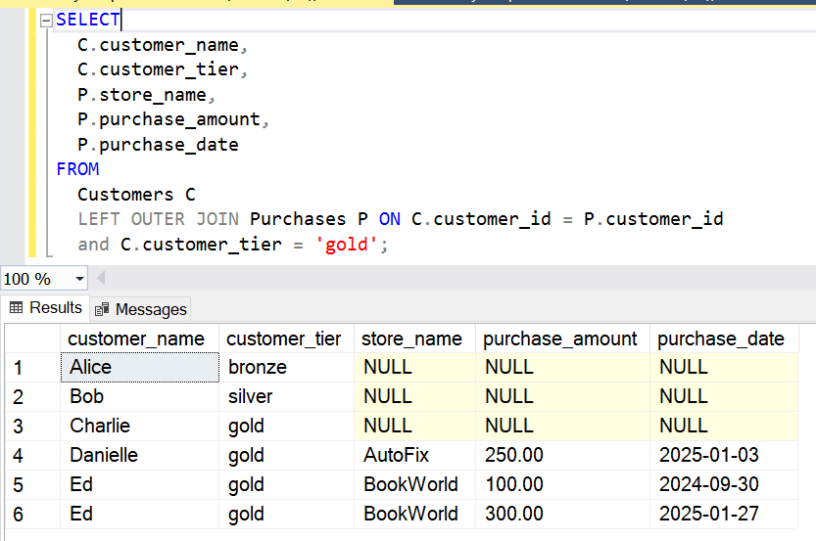The image size is (816, 541).
Task: Place cursor on the 'gold' string literal
Action: point(349,245)
